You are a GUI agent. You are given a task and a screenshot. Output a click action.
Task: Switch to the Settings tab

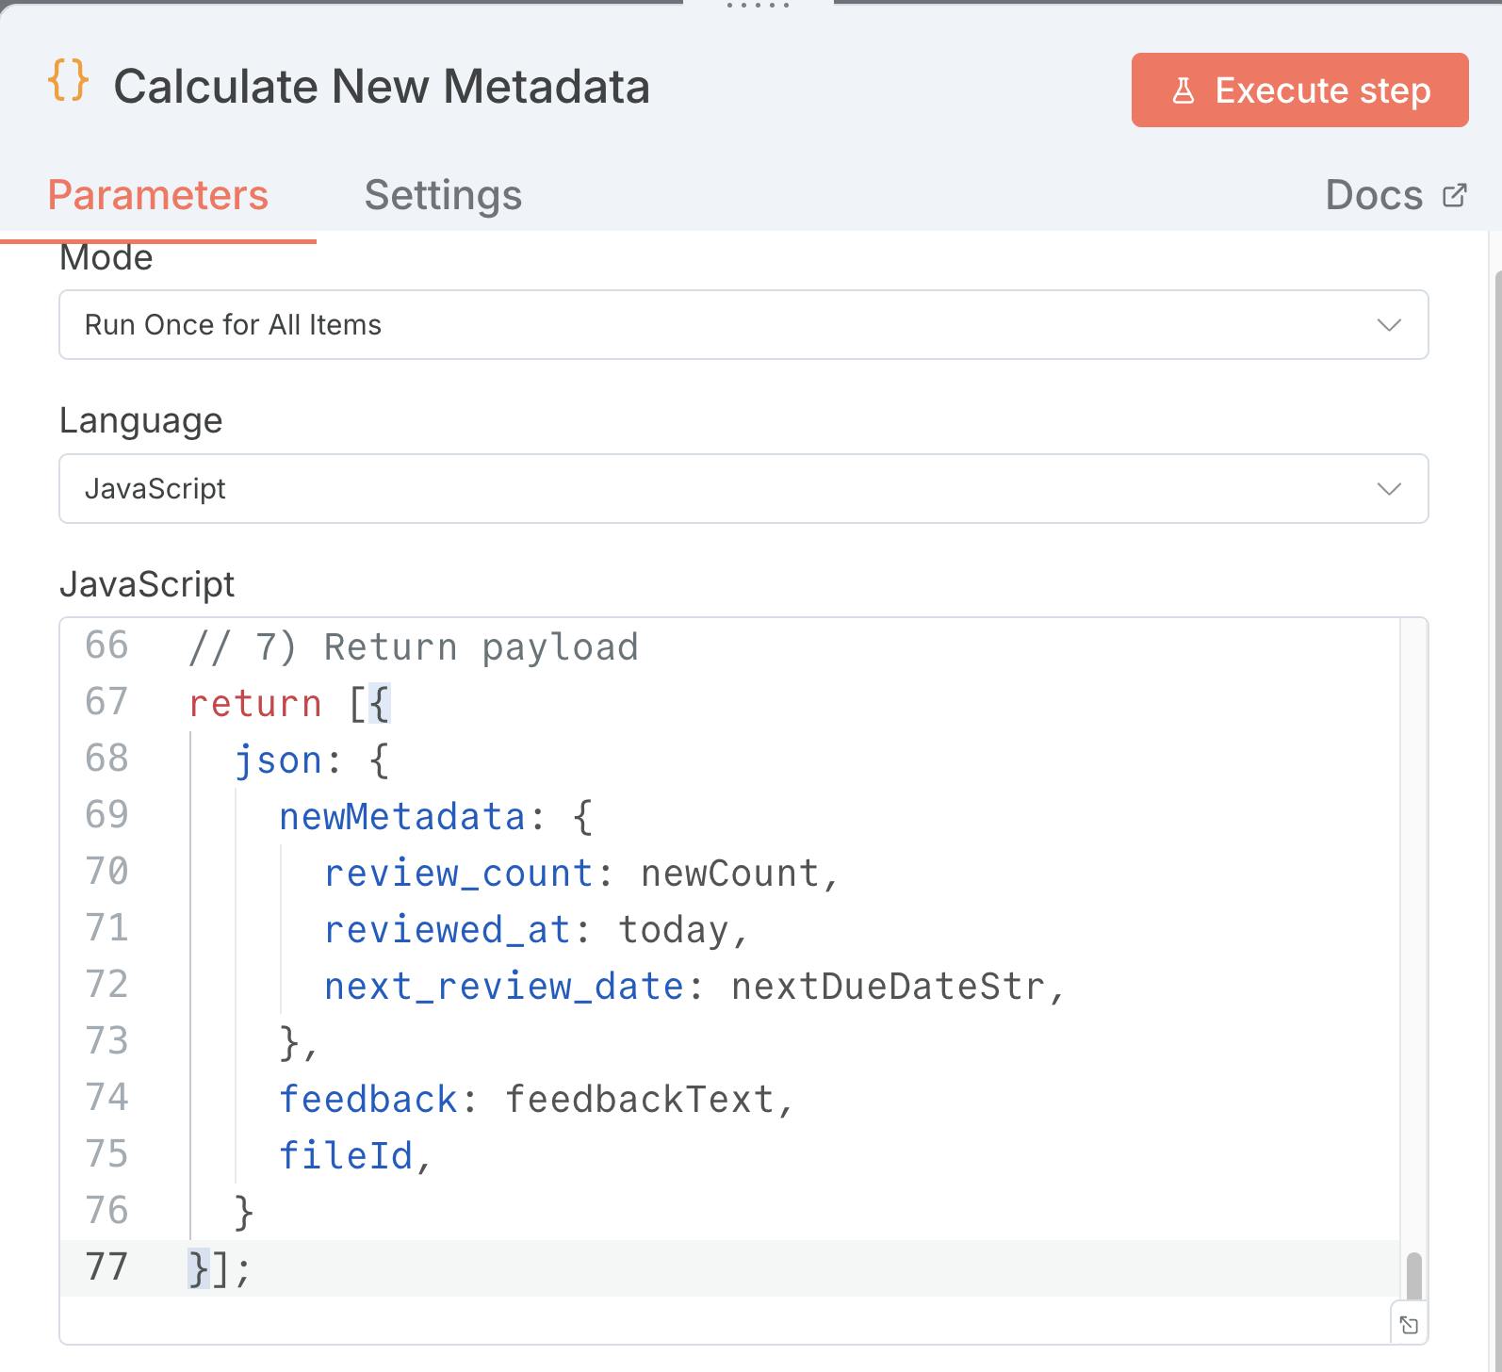point(443,195)
